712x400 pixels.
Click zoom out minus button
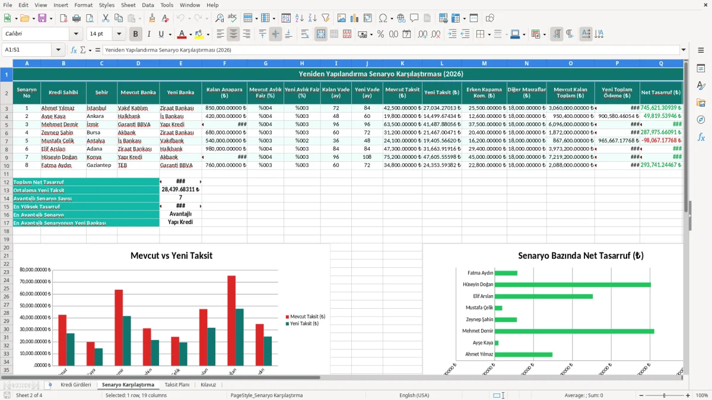point(641,395)
